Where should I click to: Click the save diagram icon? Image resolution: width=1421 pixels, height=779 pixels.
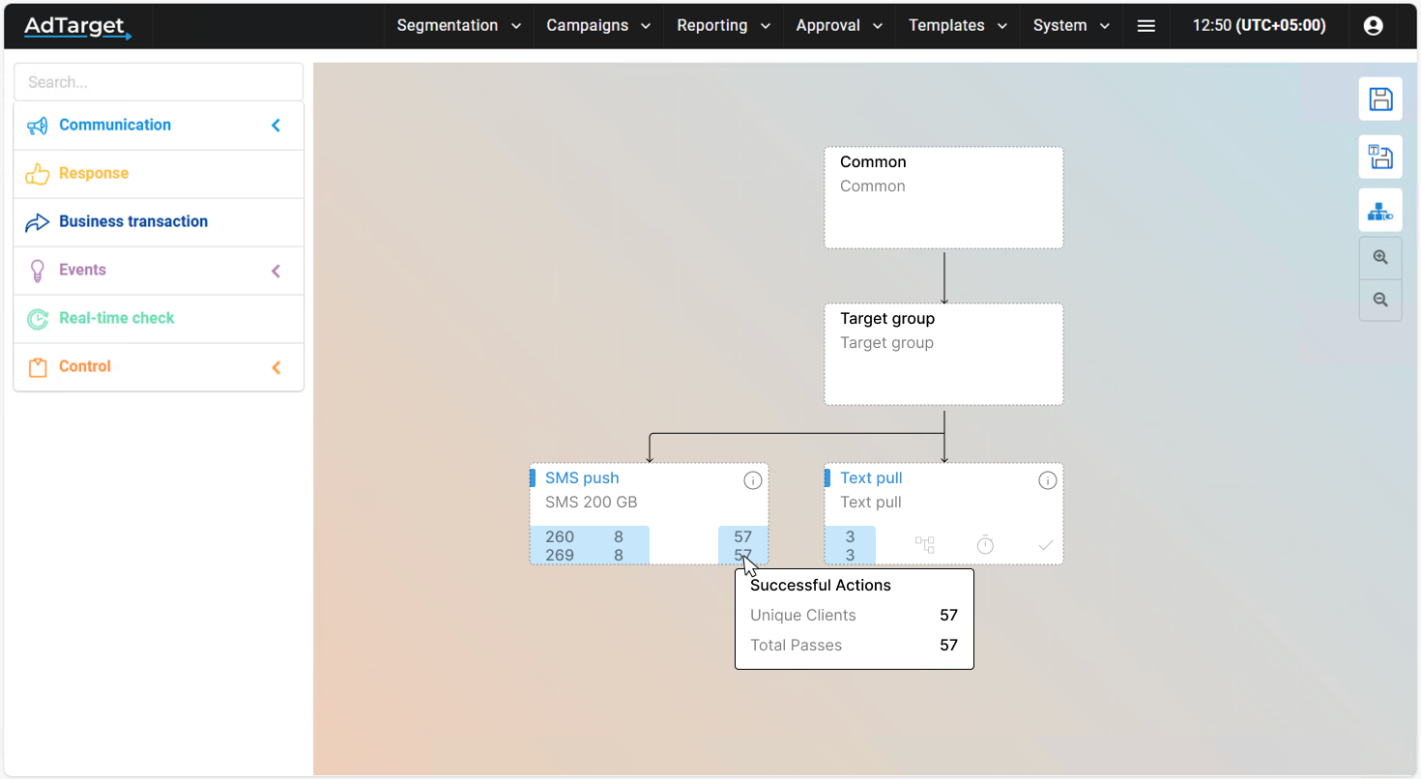1380,99
